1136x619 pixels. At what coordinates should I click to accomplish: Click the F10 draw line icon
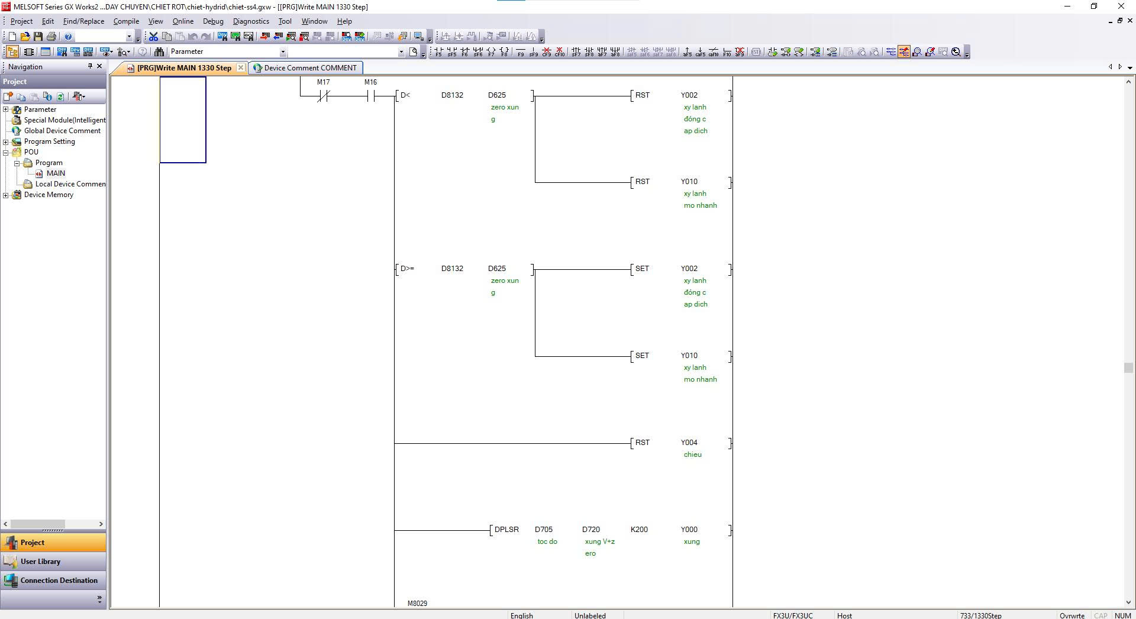pyautogui.click(x=727, y=52)
